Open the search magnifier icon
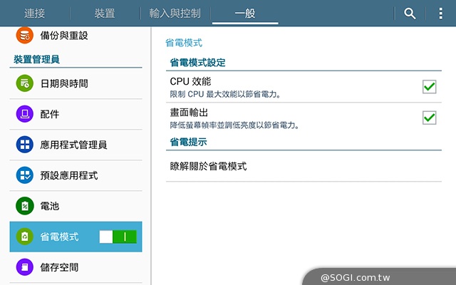Viewport: 456px width, 285px height. click(410, 14)
